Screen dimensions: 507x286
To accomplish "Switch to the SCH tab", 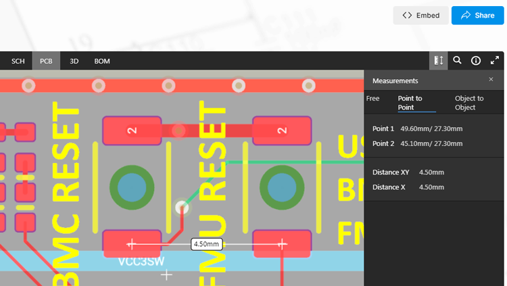I will (18, 61).
